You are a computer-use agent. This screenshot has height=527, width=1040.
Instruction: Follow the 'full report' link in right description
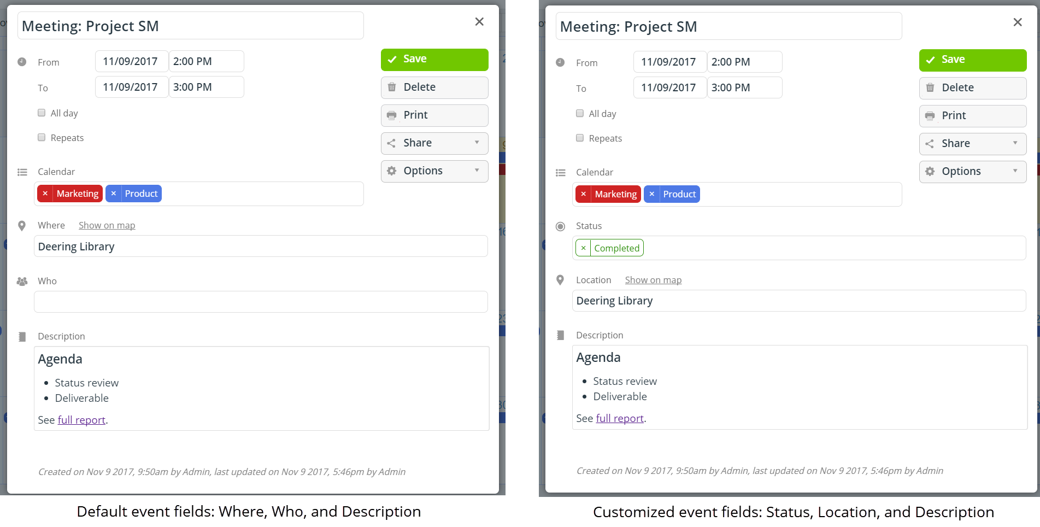click(x=620, y=418)
